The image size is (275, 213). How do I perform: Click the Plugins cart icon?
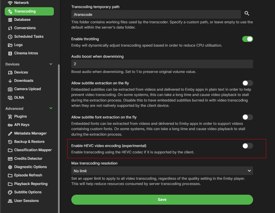10,116
